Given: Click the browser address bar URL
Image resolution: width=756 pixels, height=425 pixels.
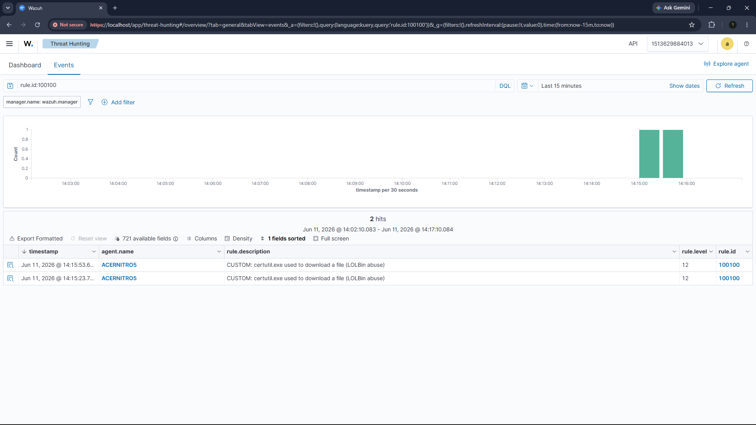Looking at the screenshot, I should [352, 25].
